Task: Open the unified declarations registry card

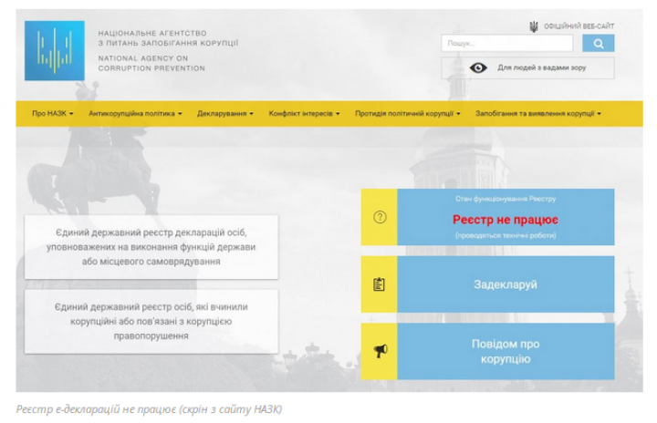Action: pos(151,247)
